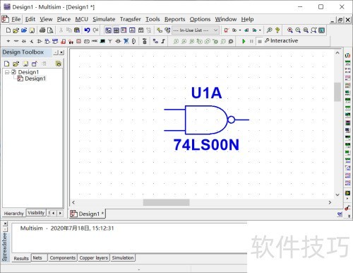Stop the simulation
Image resolution: width=353 pixels, height=273 pixels.
point(259,41)
